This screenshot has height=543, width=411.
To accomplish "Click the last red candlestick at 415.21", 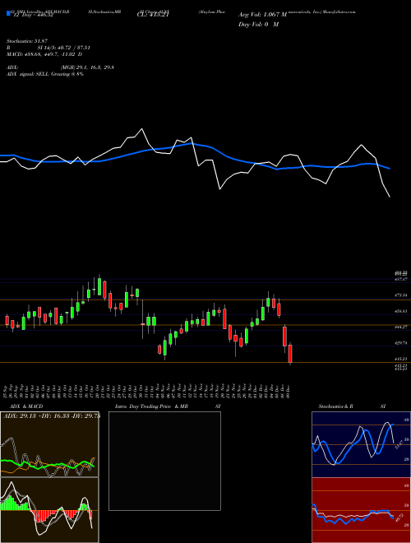I will 290,354.
